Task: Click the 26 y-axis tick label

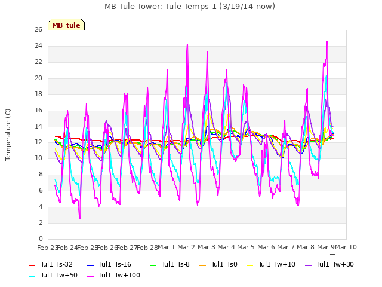Action: 38,29
